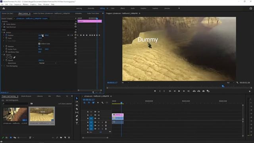Expand the Position property twirl
Viewport: 254px width, 143px height.
pos(4,35)
